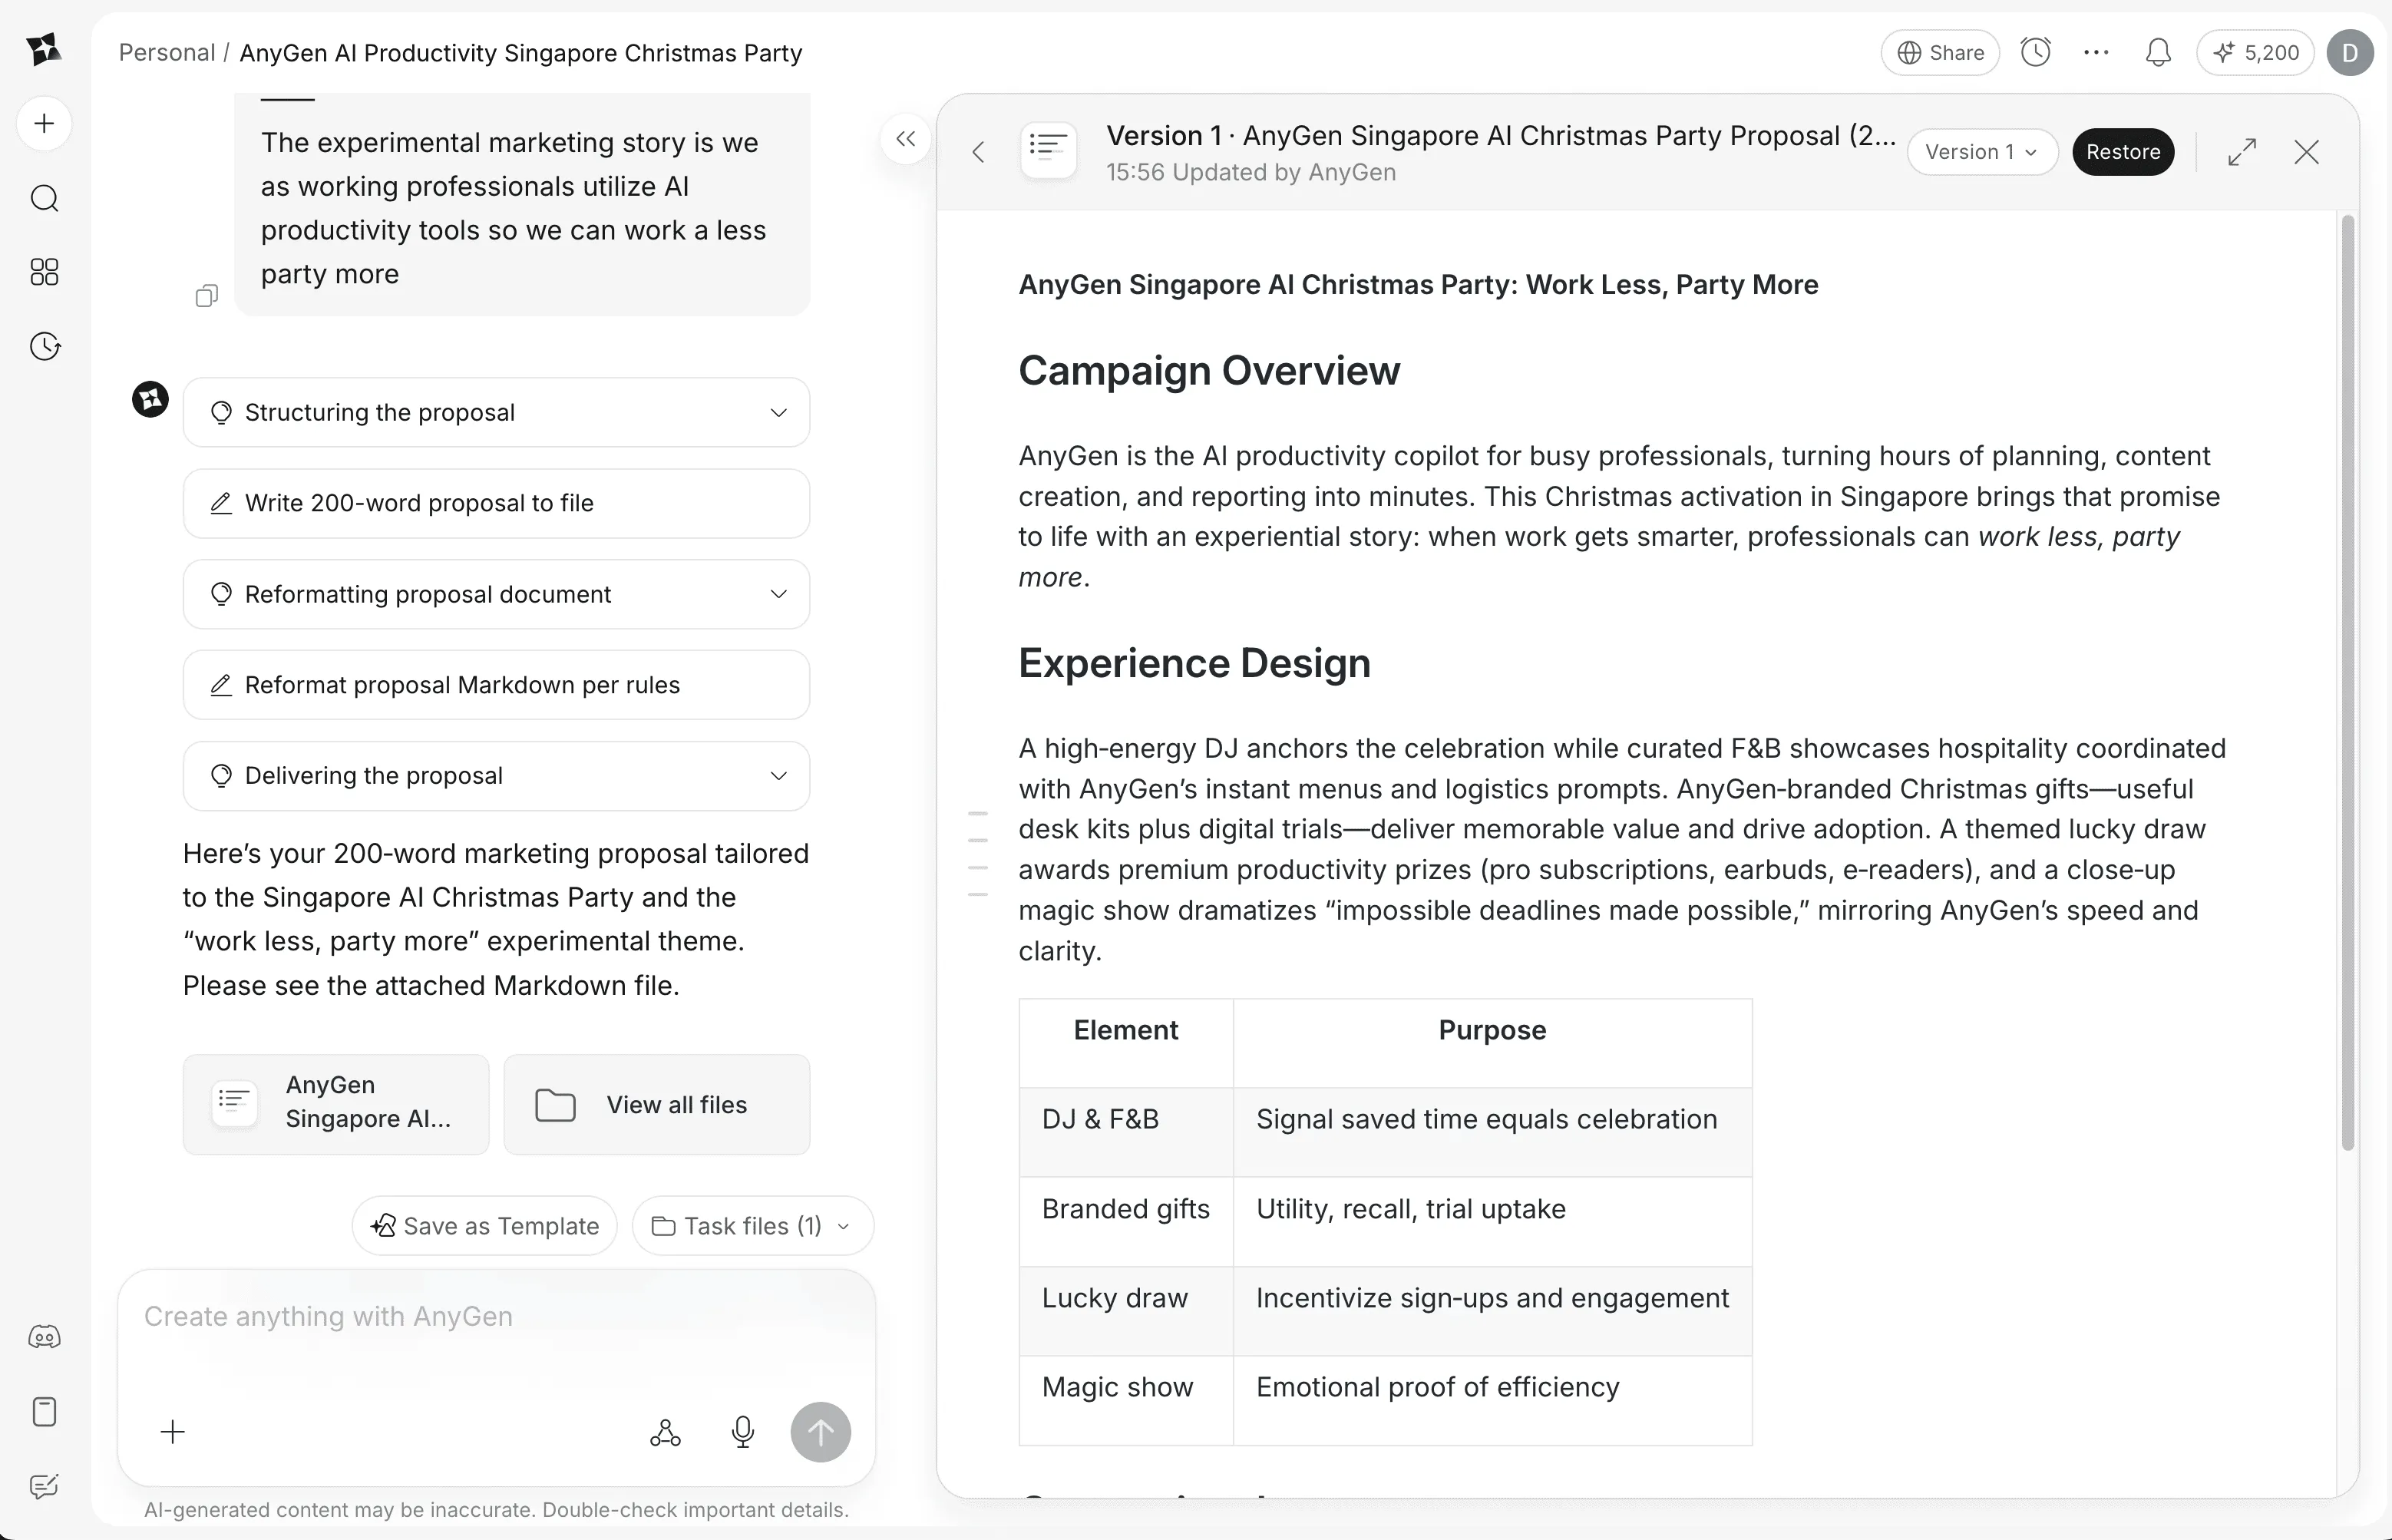Open feedback icon at sidebar bottom
2392x1540 pixels.
(x=44, y=1486)
